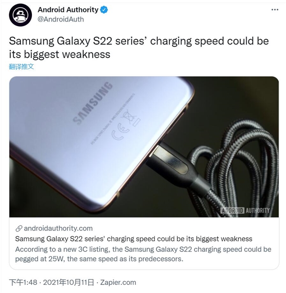Open the Android Authority display name

point(68,10)
